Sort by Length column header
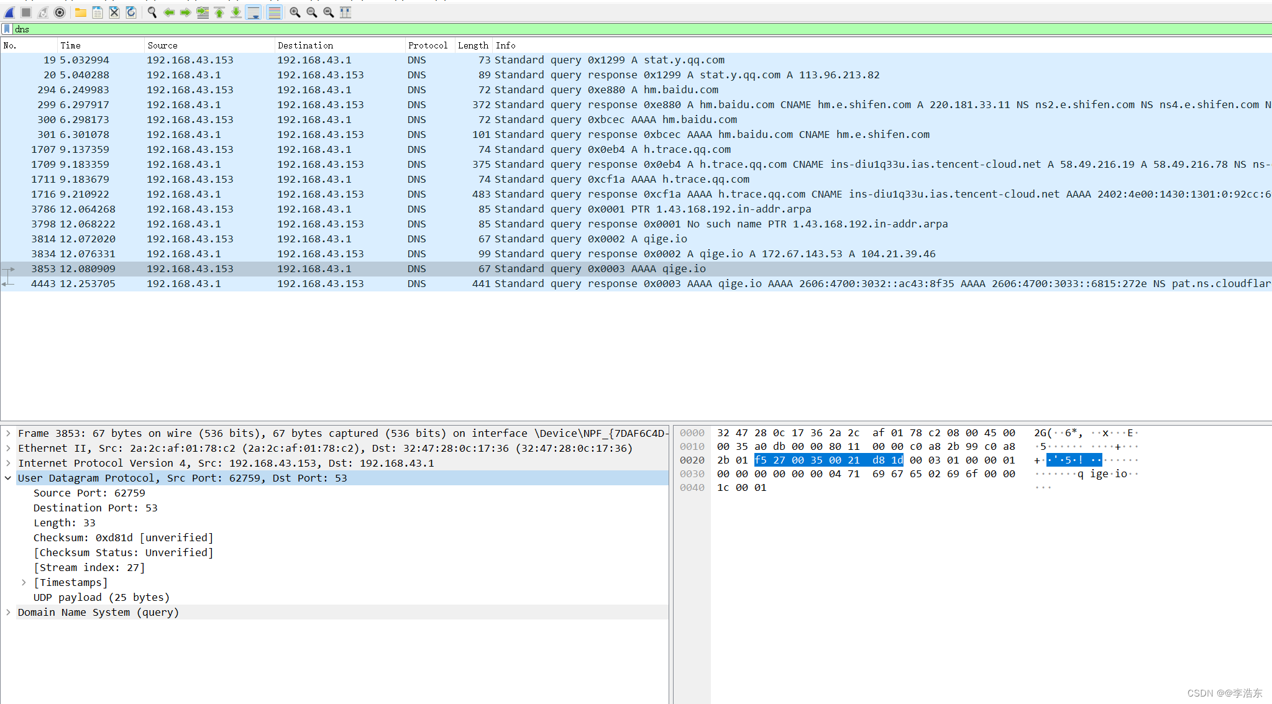Image resolution: width=1272 pixels, height=704 pixels. (x=474, y=45)
